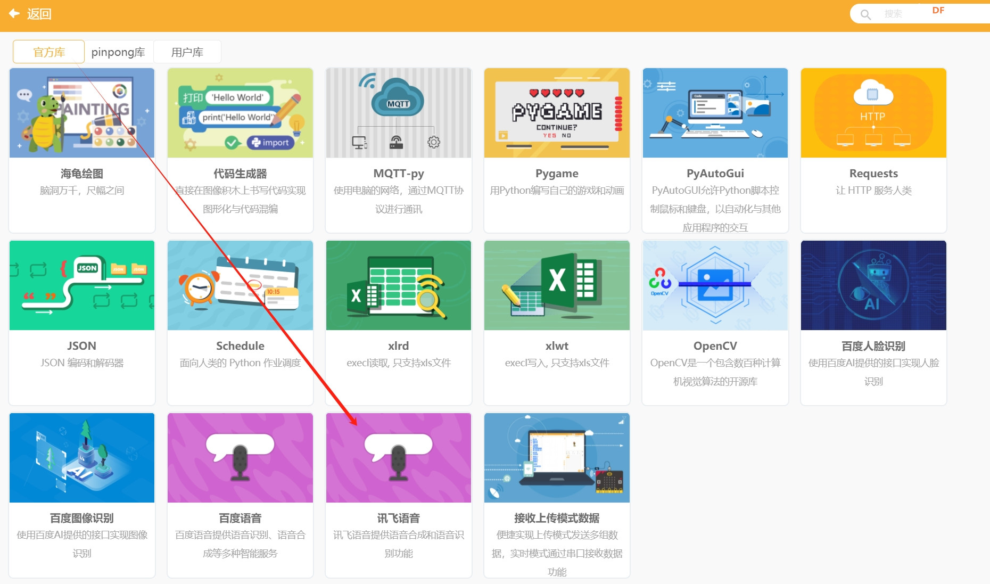Open the 海龟绘图 turtle painting thumbnail

[82, 113]
